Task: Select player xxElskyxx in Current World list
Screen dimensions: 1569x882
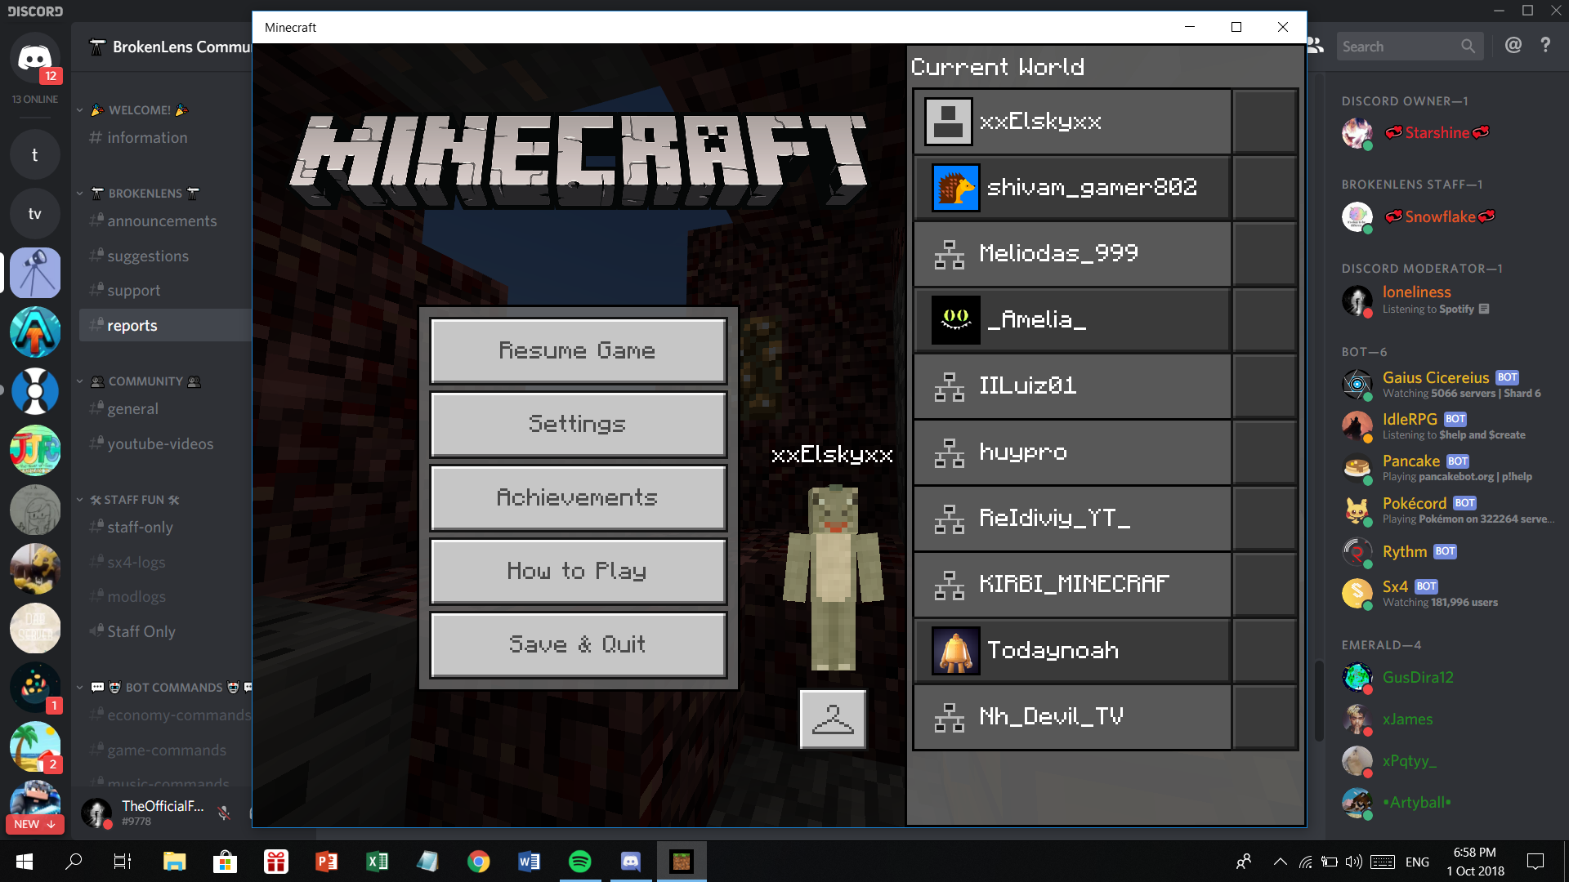Action: click(1072, 122)
